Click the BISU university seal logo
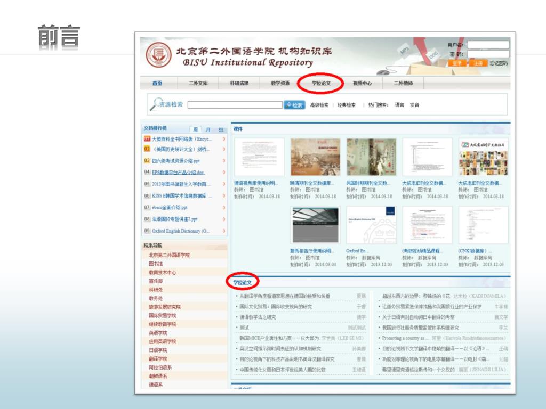 158,55
